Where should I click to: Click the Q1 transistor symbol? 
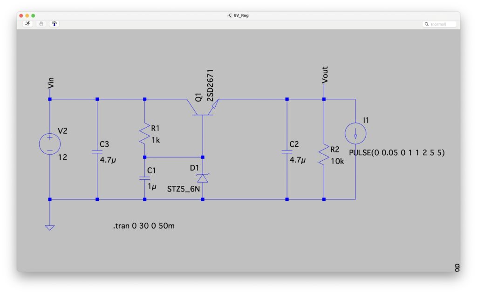point(203,107)
